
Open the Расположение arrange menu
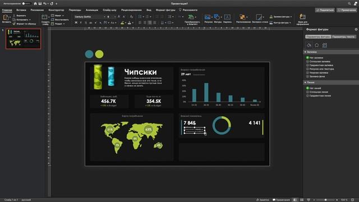243,19
